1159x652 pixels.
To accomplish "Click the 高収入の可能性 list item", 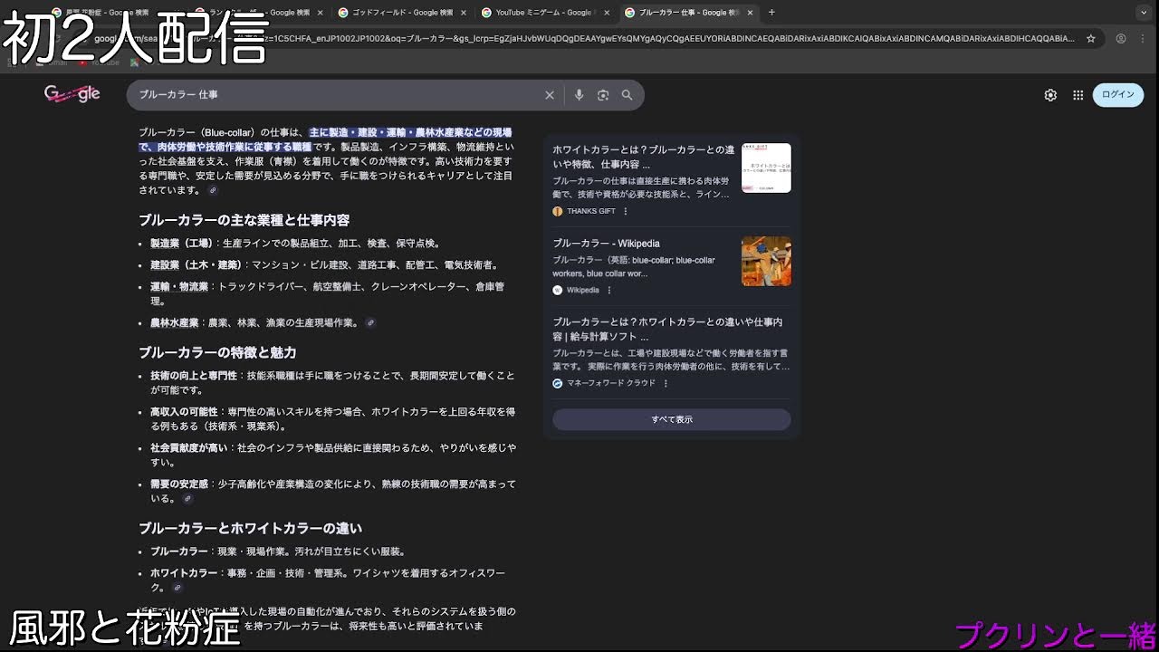I will (332, 418).
